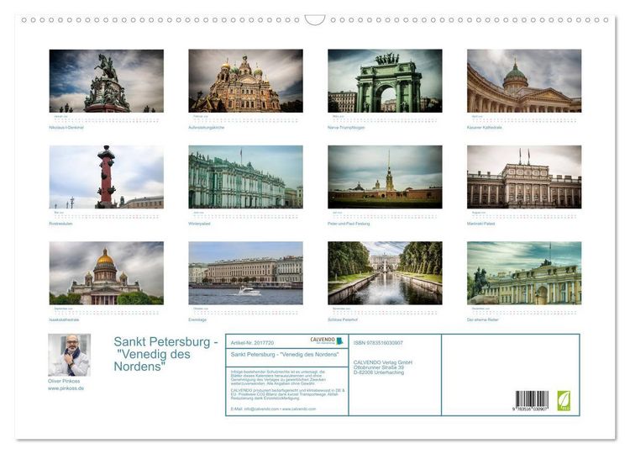This screenshot has height=454, width=630.
Task: Click the Artikel-Nr. 2017720 text
Action: pos(252,343)
